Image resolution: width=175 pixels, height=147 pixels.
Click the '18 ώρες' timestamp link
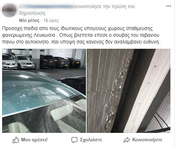(51, 20)
